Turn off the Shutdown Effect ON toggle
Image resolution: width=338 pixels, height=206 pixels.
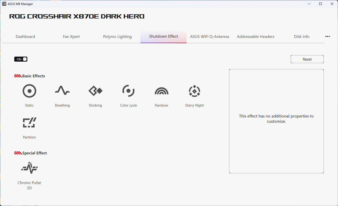pyautogui.click(x=21, y=59)
